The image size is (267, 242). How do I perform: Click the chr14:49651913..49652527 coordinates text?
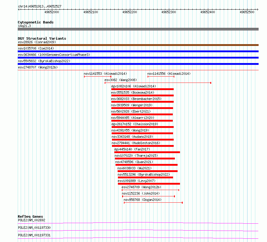(x=40, y=7)
